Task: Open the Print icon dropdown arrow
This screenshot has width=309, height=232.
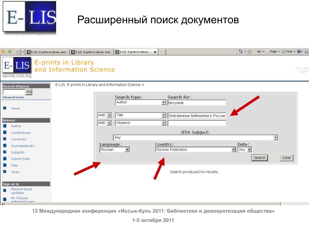Action: tap(263, 52)
